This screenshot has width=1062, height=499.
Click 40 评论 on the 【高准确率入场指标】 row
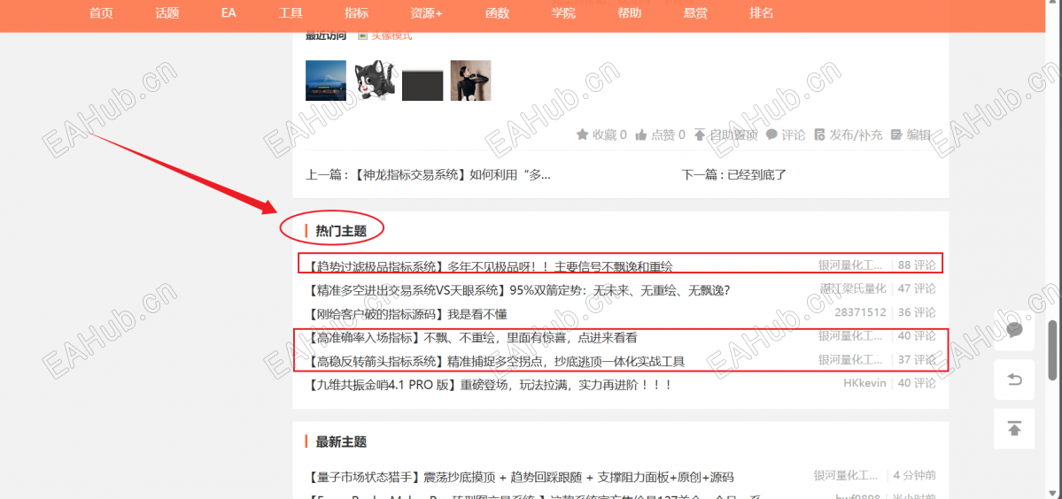coord(917,336)
